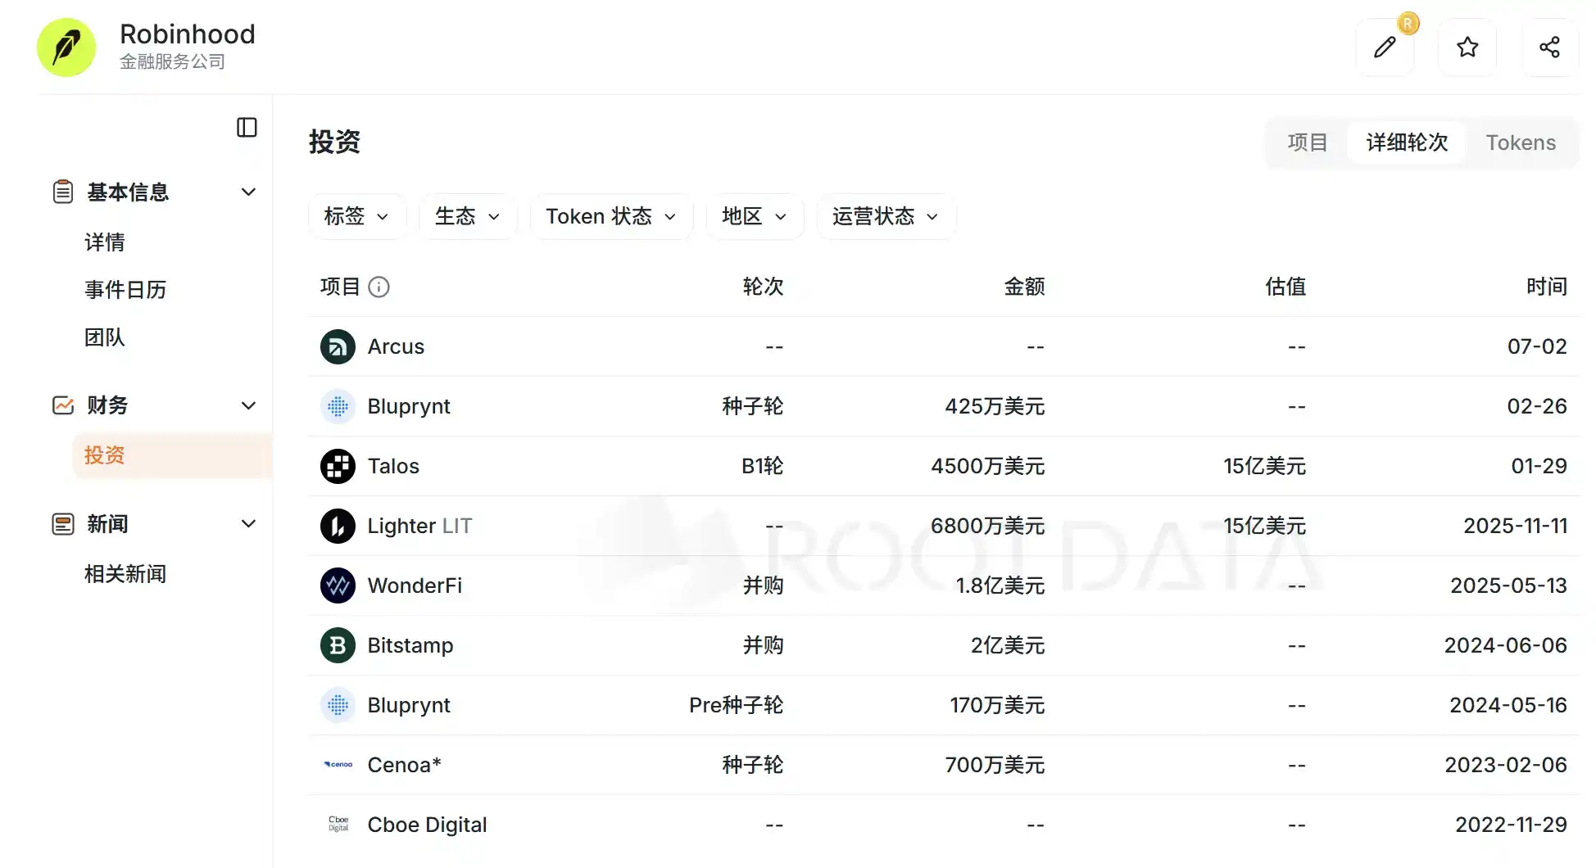Open 事件日历 in the sidebar

click(125, 290)
